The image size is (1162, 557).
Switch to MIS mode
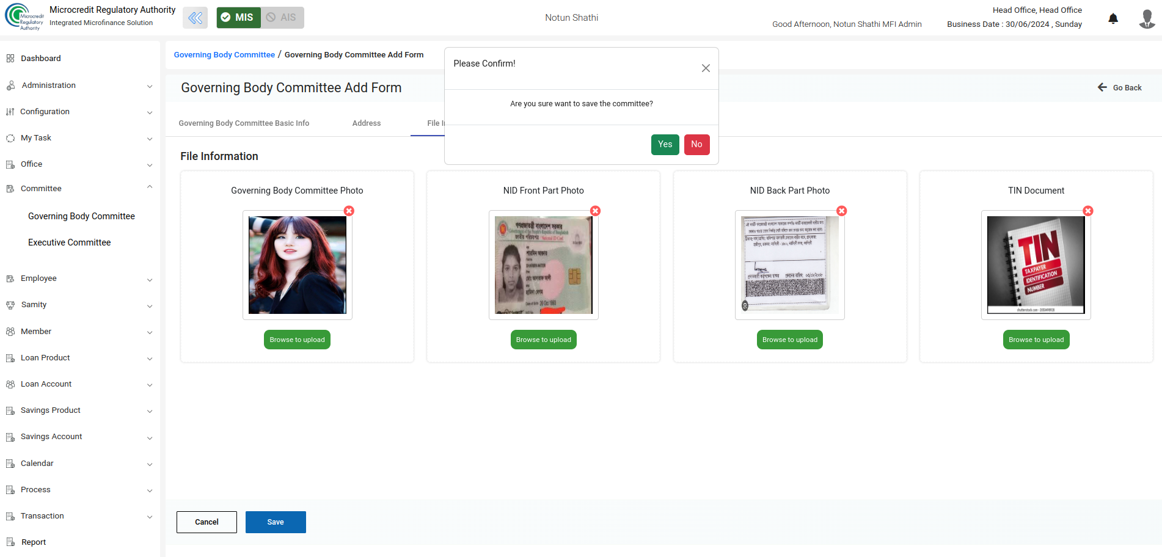point(238,18)
